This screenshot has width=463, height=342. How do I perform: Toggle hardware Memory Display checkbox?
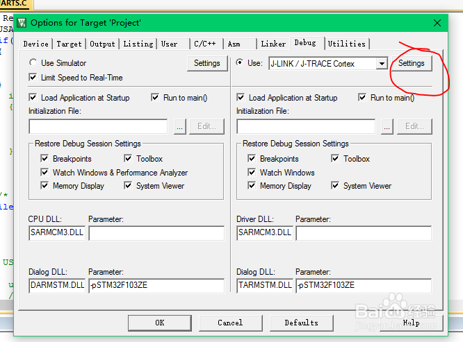pos(252,186)
